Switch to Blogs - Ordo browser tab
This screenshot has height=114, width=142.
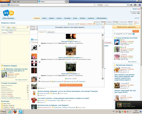click(24, 2)
